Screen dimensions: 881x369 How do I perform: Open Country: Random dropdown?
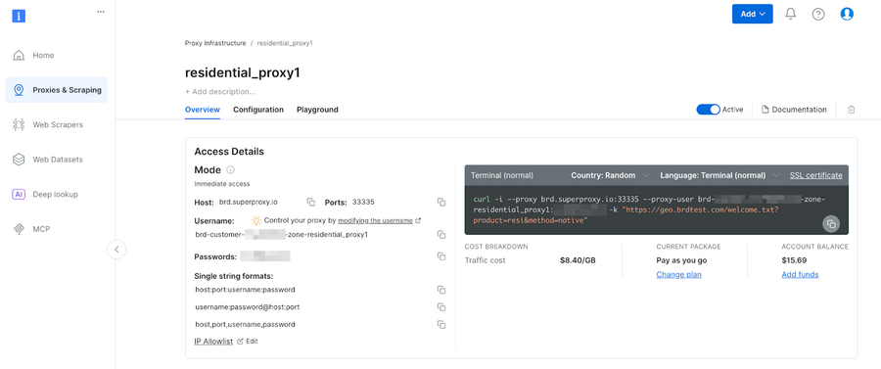coord(610,175)
